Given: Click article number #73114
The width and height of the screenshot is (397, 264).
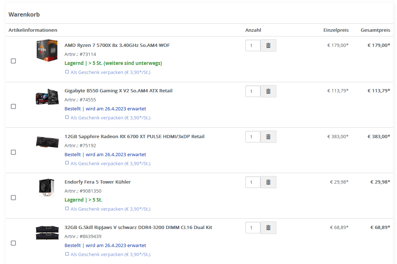Looking at the screenshot, I should [x=88, y=54].
